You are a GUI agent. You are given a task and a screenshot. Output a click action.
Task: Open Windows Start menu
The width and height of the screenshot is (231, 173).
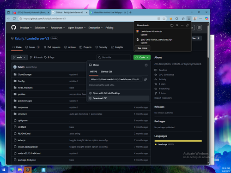[4, 170]
